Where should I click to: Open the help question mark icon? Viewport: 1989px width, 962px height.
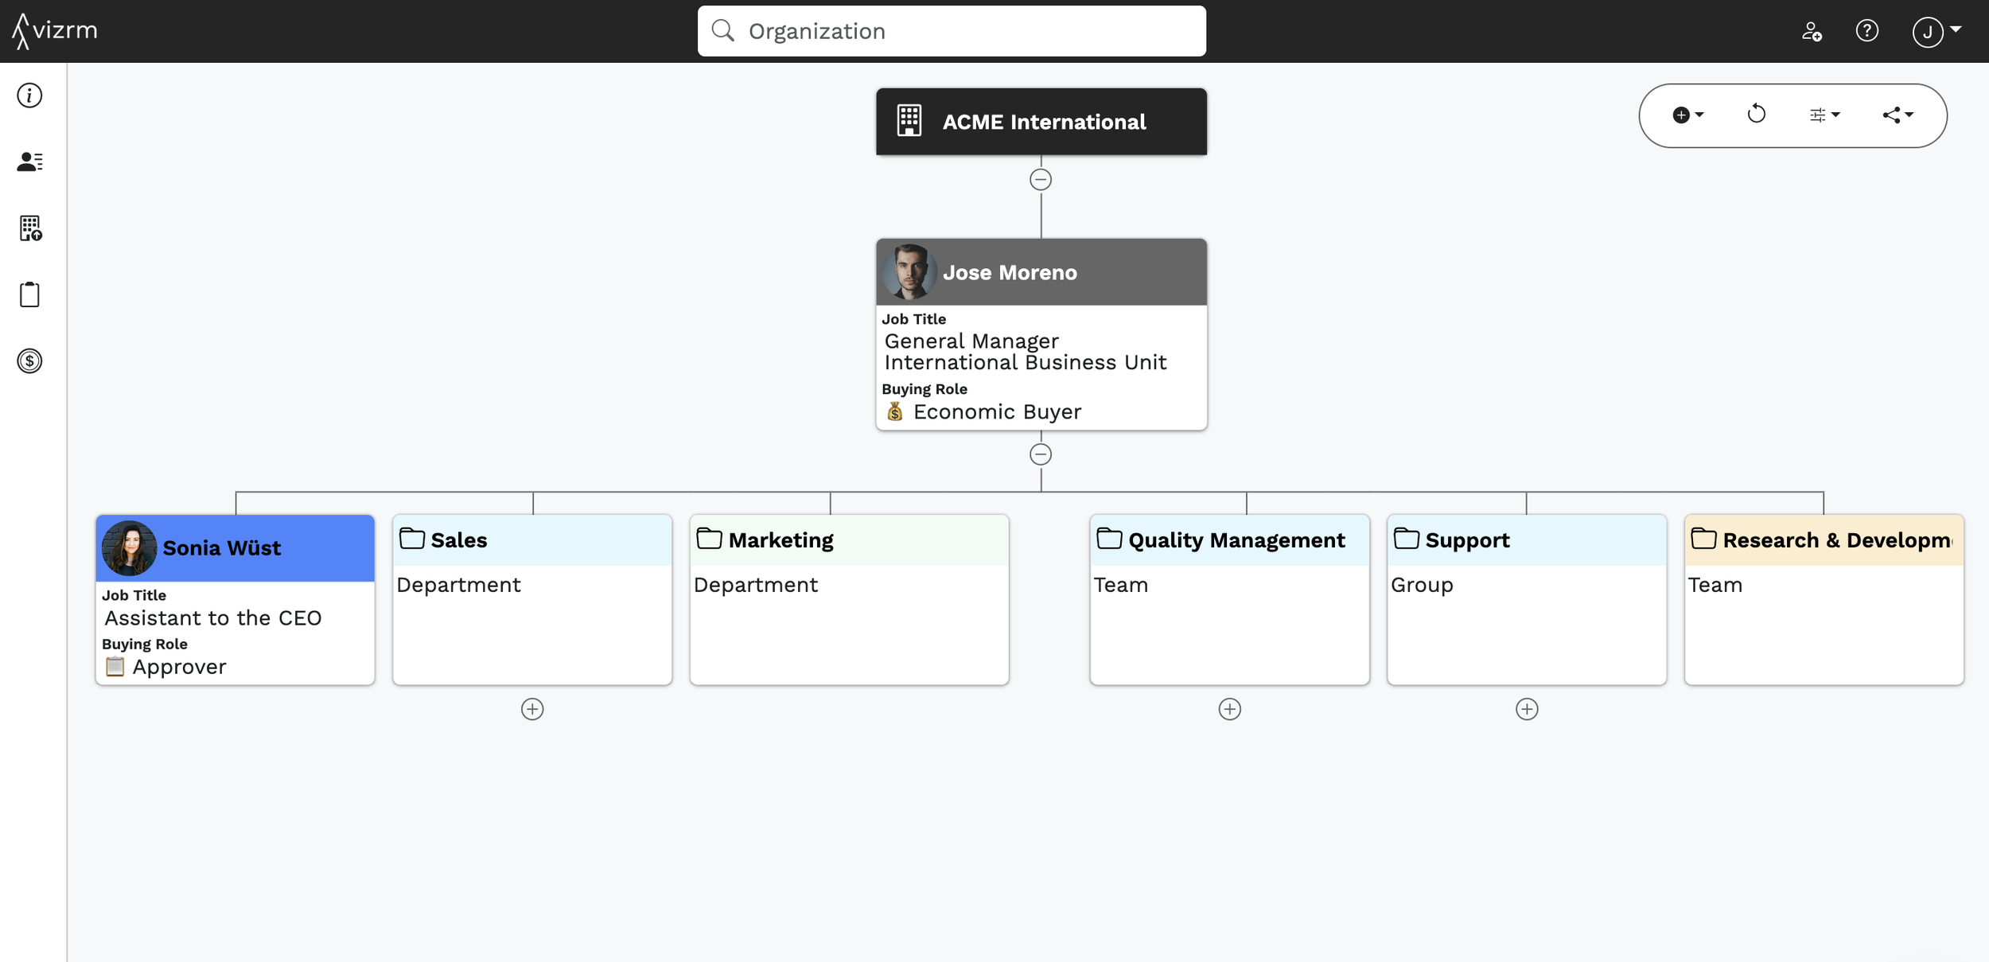click(x=1866, y=31)
